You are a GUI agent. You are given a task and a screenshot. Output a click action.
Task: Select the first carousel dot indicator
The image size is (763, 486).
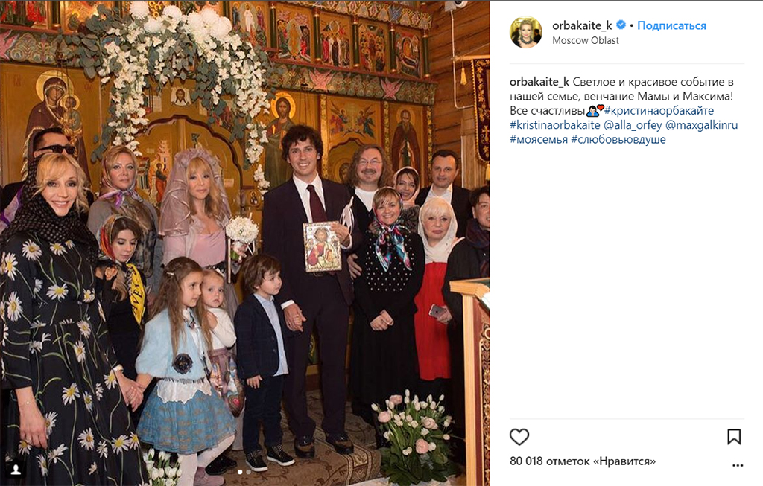240,471
